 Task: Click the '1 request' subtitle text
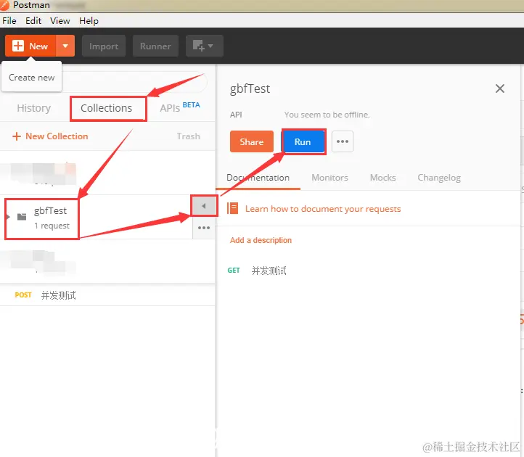click(x=52, y=226)
